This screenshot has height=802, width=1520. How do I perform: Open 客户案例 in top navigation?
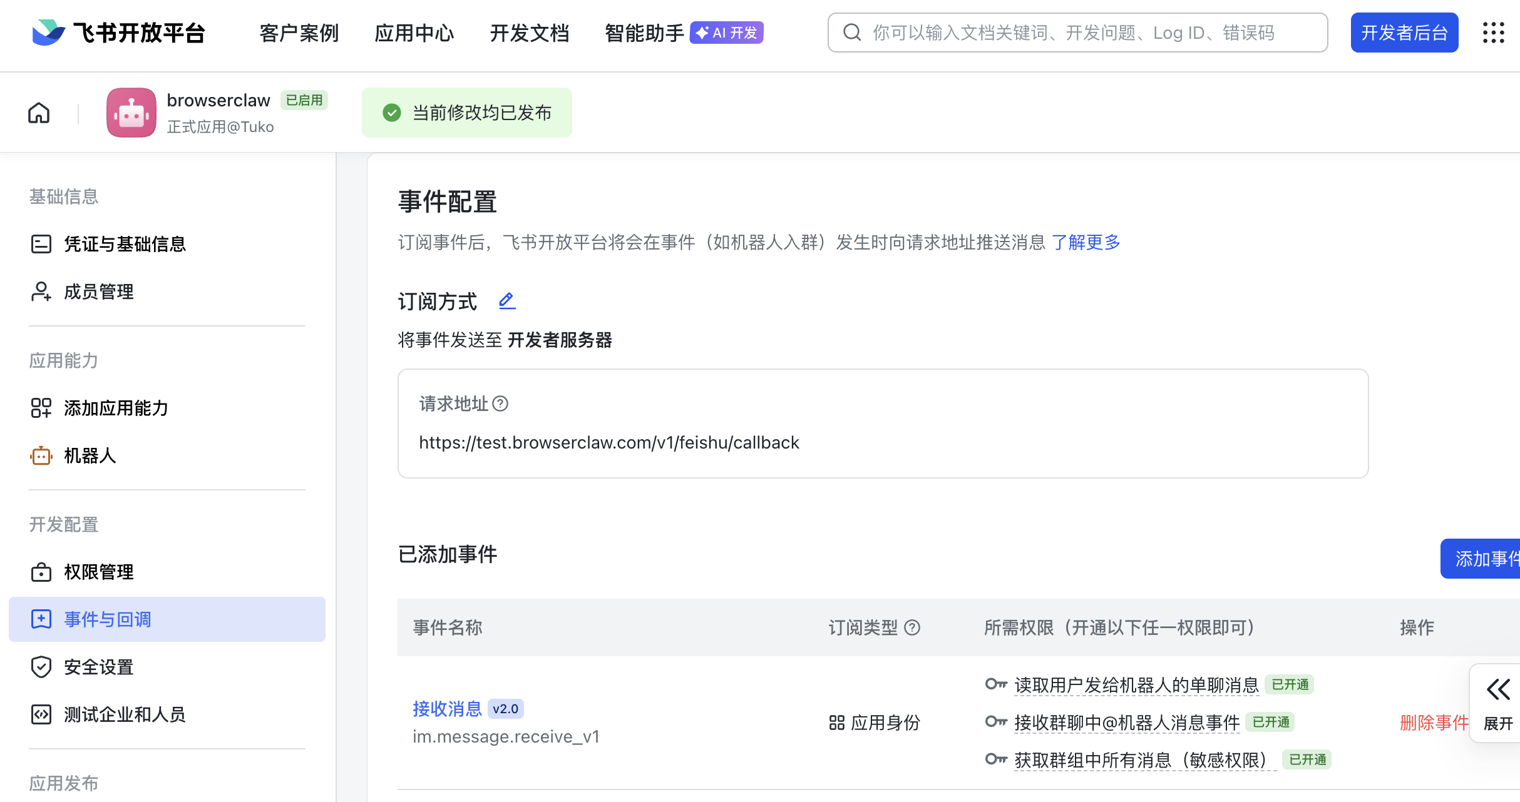(299, 33)
